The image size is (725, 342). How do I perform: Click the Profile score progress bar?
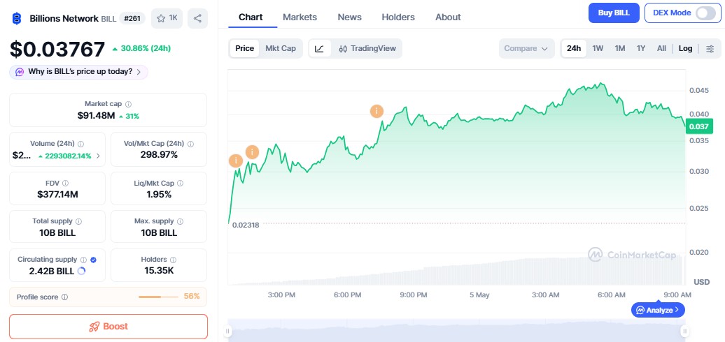(x=158, y=297)
